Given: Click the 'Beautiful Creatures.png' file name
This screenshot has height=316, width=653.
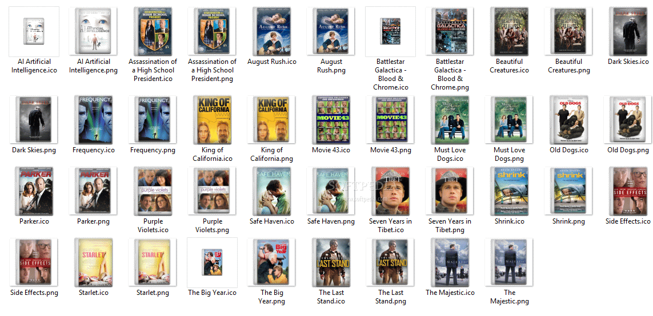Looking at the screenshot, I should point(569,66).
